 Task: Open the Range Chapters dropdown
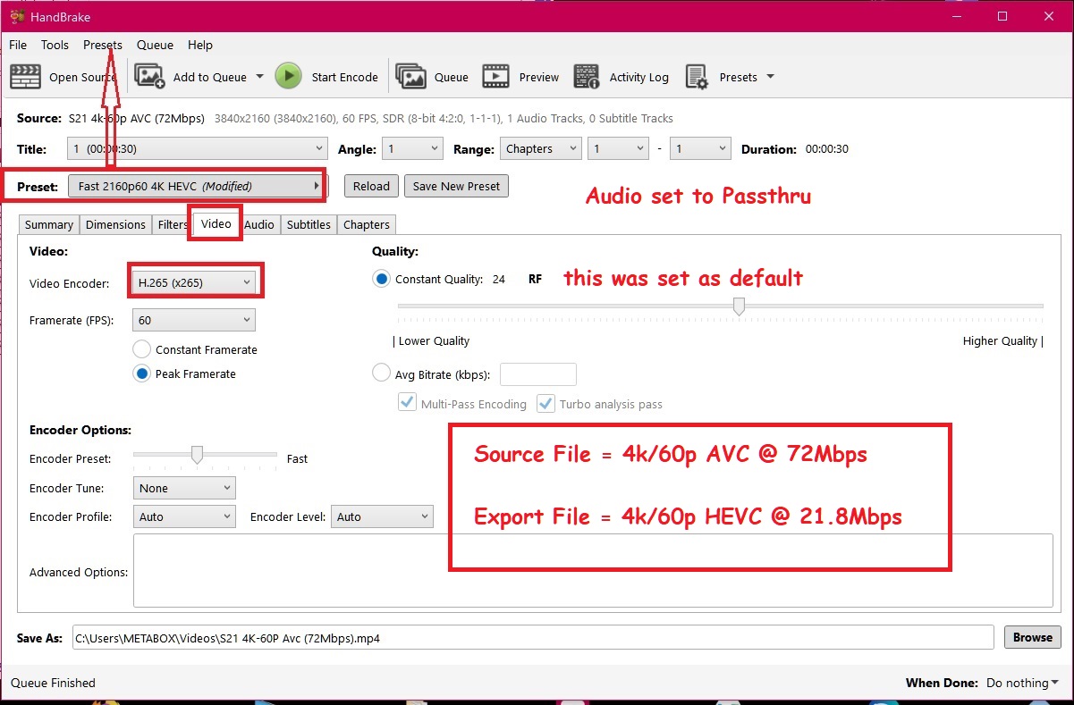click(541, 149)
